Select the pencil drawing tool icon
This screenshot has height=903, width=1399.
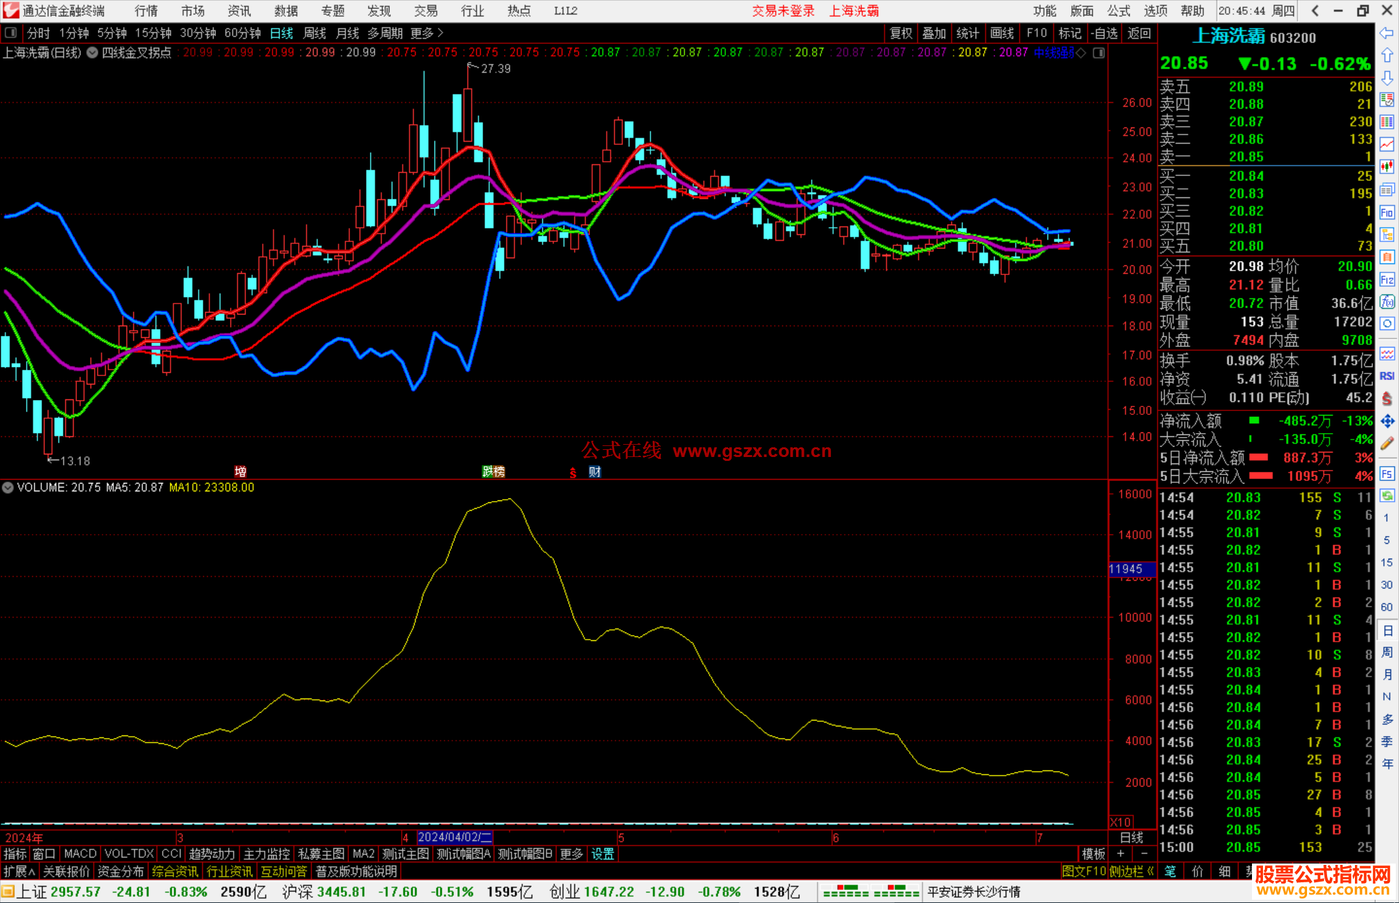(x=1387, y=443)
